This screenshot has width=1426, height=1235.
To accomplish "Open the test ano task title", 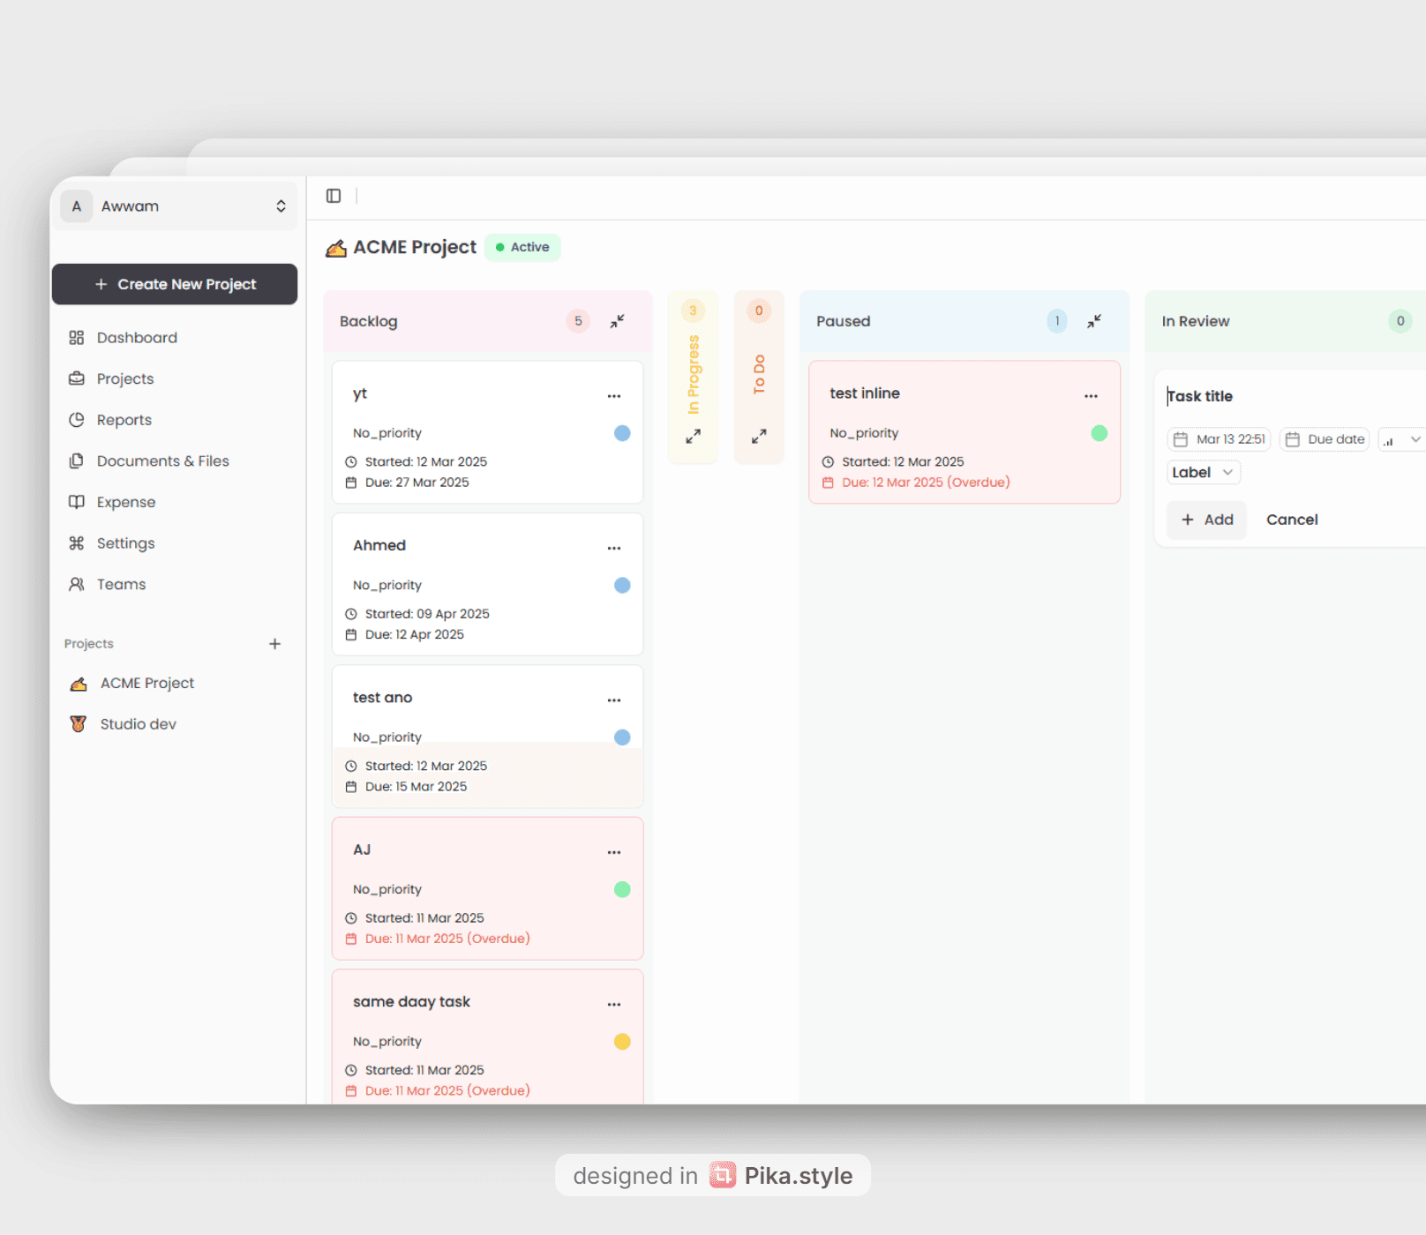I will tap(383, 698).
